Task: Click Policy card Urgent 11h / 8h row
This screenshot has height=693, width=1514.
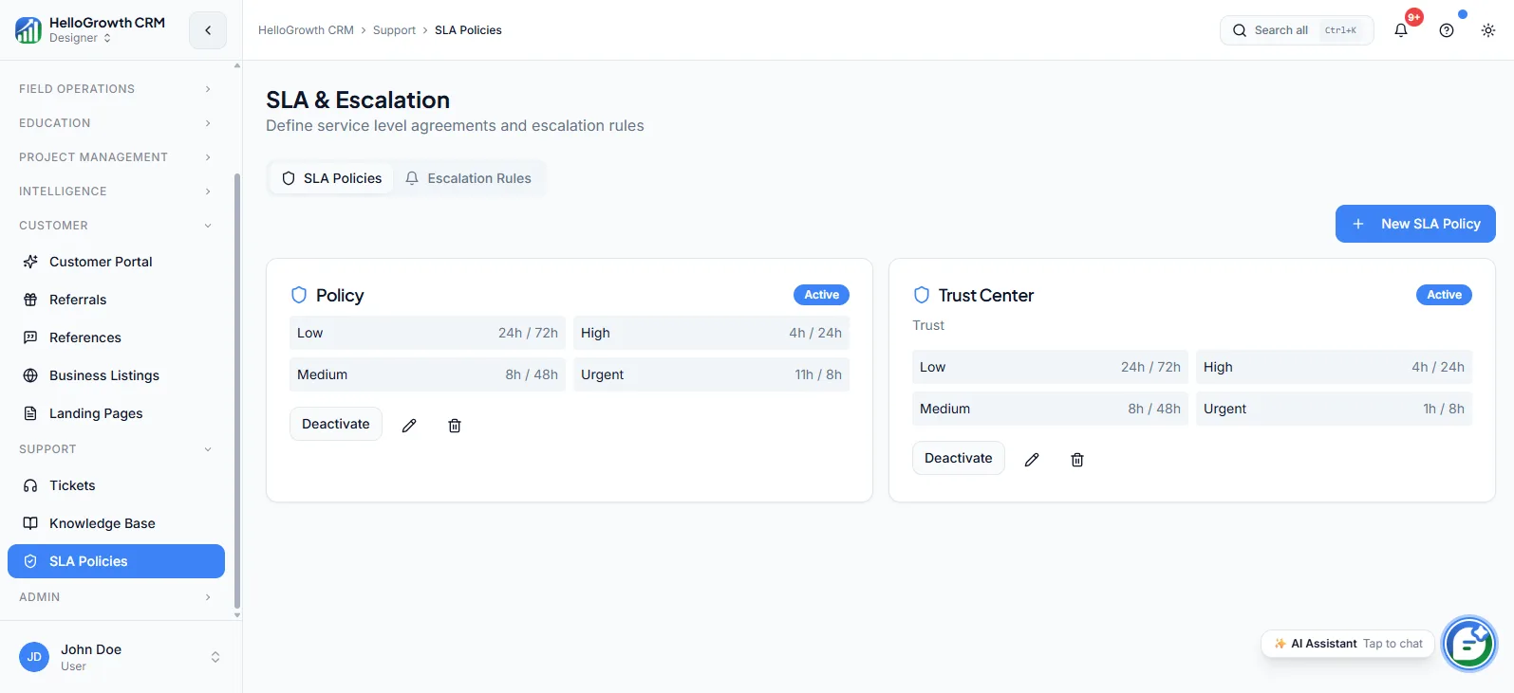Action: [711, 374]
